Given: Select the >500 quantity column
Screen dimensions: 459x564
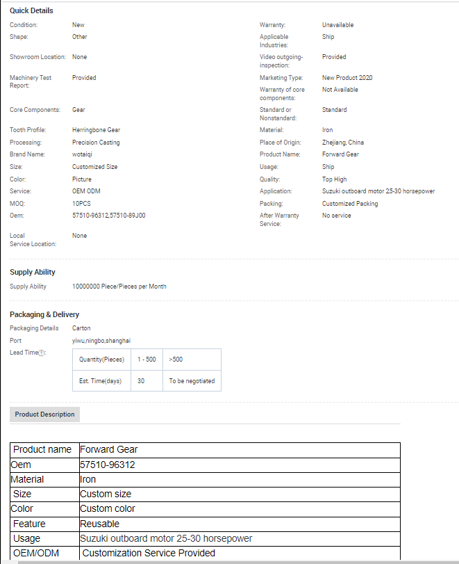Looking at the screenshot, I should coord(176,360).
